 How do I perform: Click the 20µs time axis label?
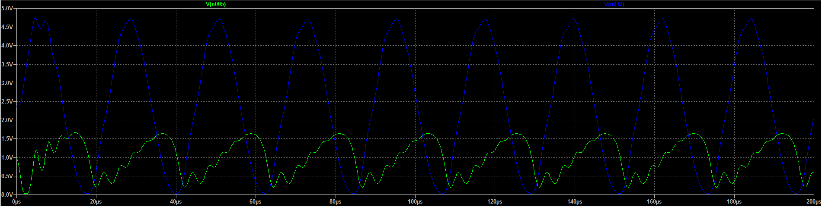pyautogui.click(x=96, y=202)
